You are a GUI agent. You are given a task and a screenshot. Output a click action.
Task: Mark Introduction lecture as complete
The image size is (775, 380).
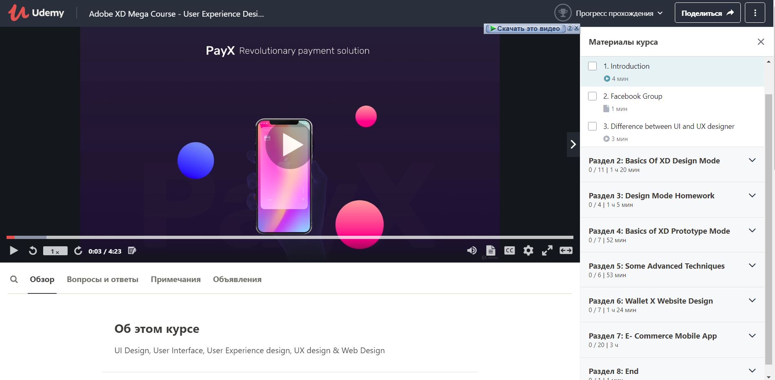point(593,66)
